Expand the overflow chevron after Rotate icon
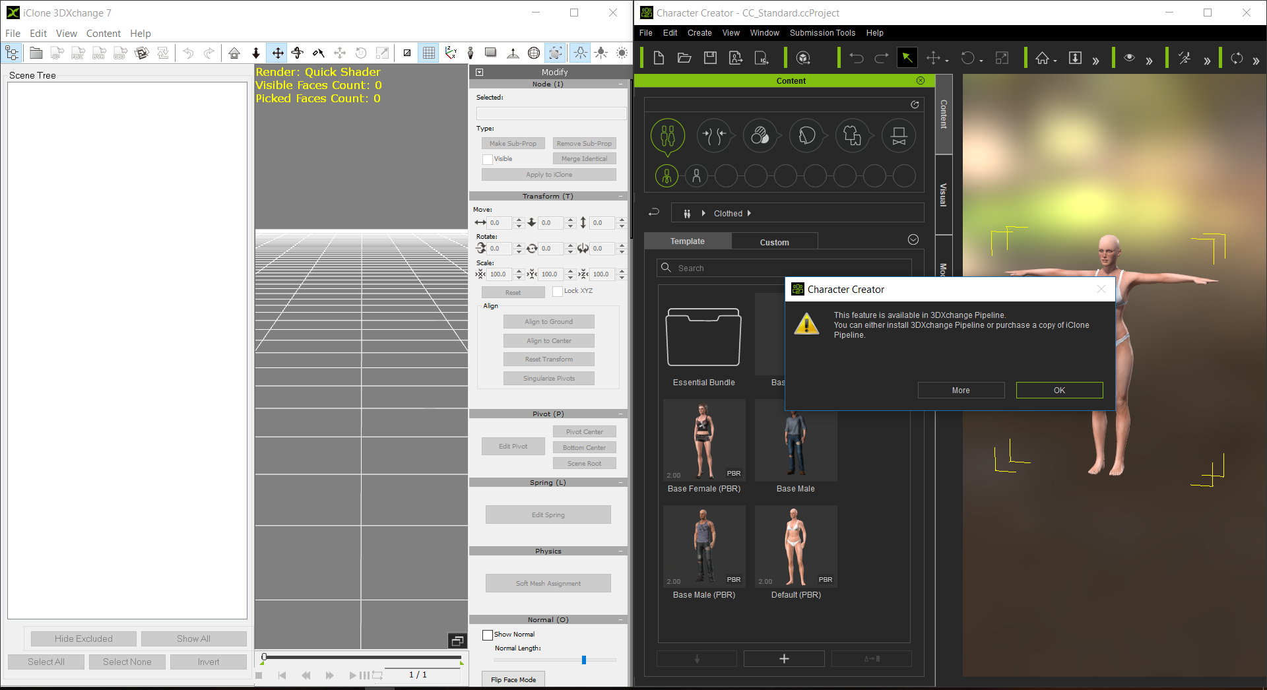This screenshot has height=690, width=1267. pyautogui.click(x=1256, y=61)
